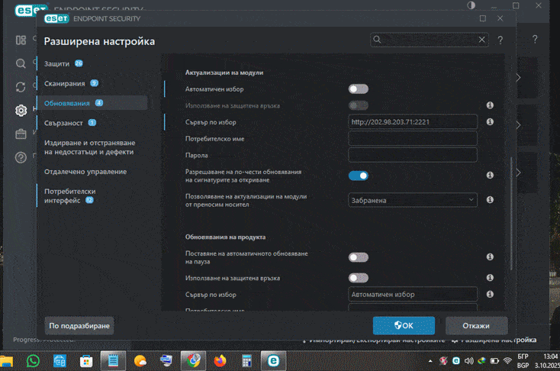560x371 pixels.
Task: Open the dashboard icon in main ESET sidebar
Action: coord(21,40)
